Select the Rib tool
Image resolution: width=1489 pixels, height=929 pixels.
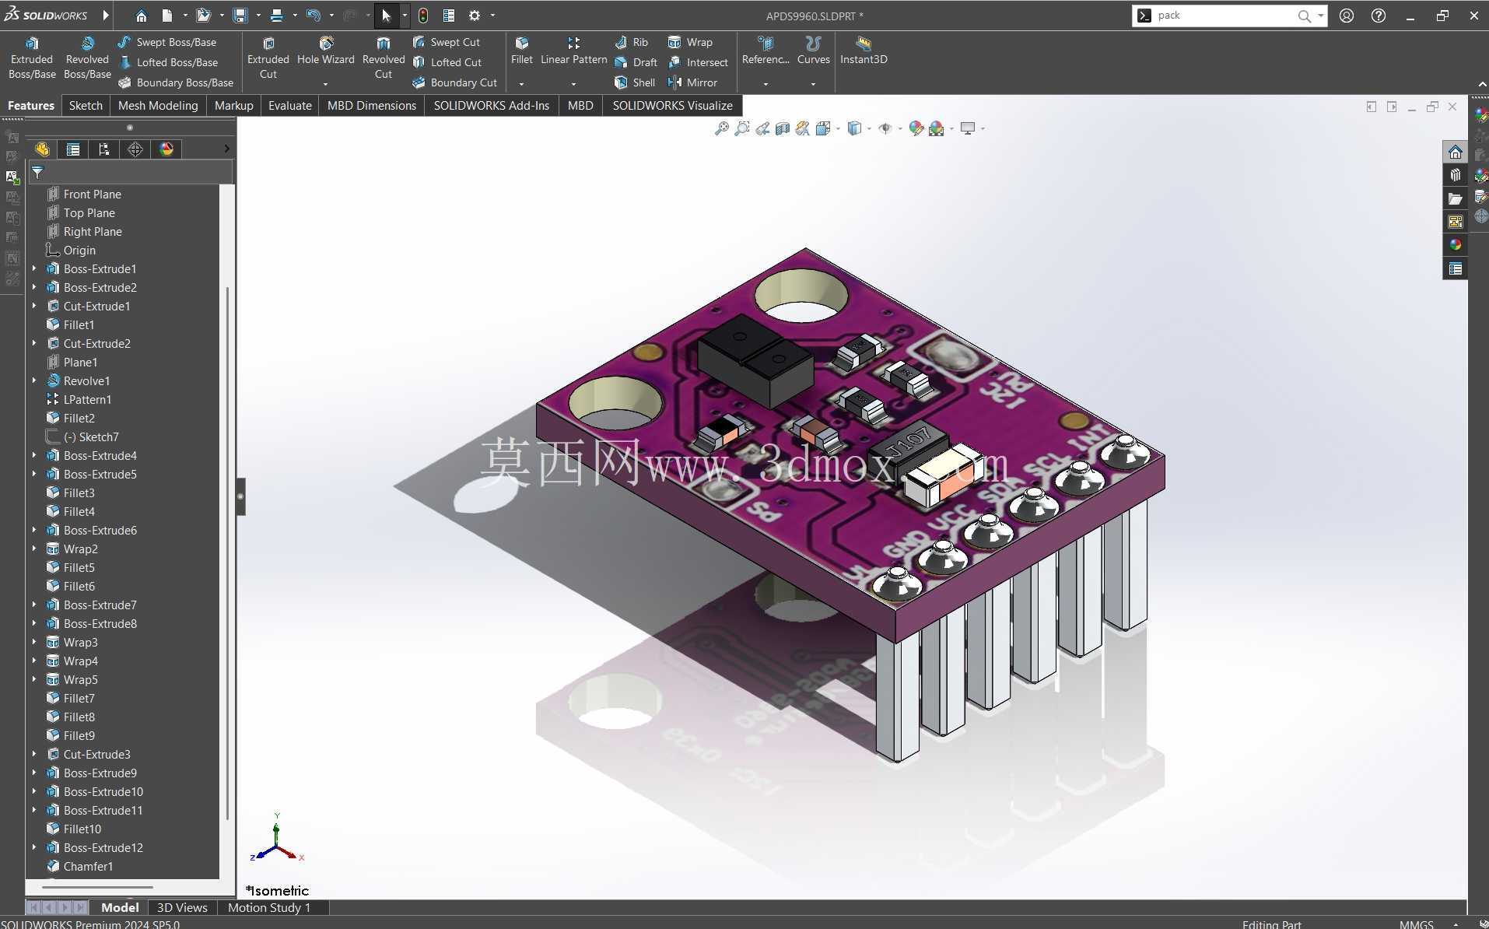[x=632, y=42]
